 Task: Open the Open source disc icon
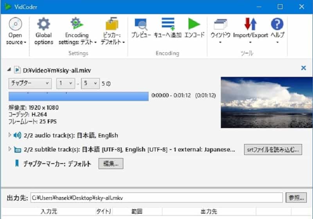(x=15, y=24)
